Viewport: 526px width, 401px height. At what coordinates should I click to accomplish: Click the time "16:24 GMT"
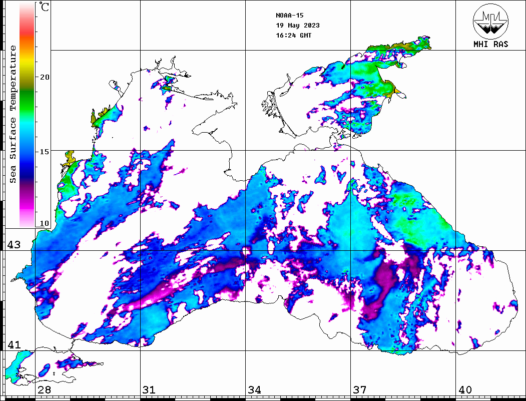[x=293, y=36]
